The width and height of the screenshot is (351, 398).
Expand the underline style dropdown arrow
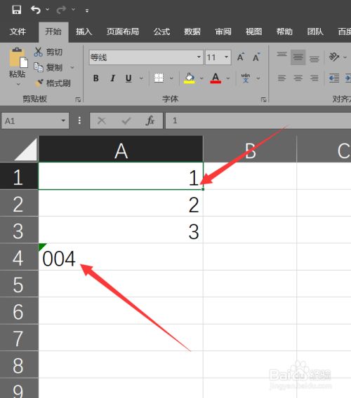[141, 78]
